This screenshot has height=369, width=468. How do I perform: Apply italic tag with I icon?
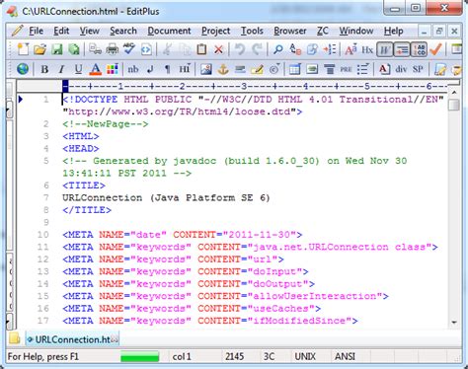coord(61,69)
